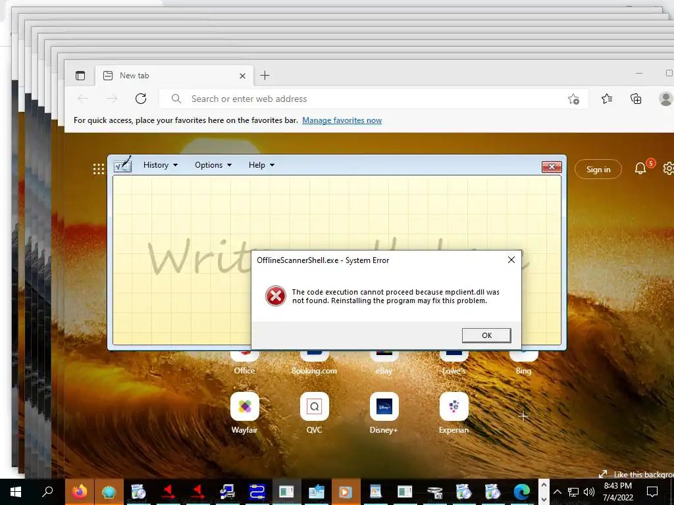674x505 pixels.
Task: Close the New tab tab in Edge
Action: click(242, 76)
